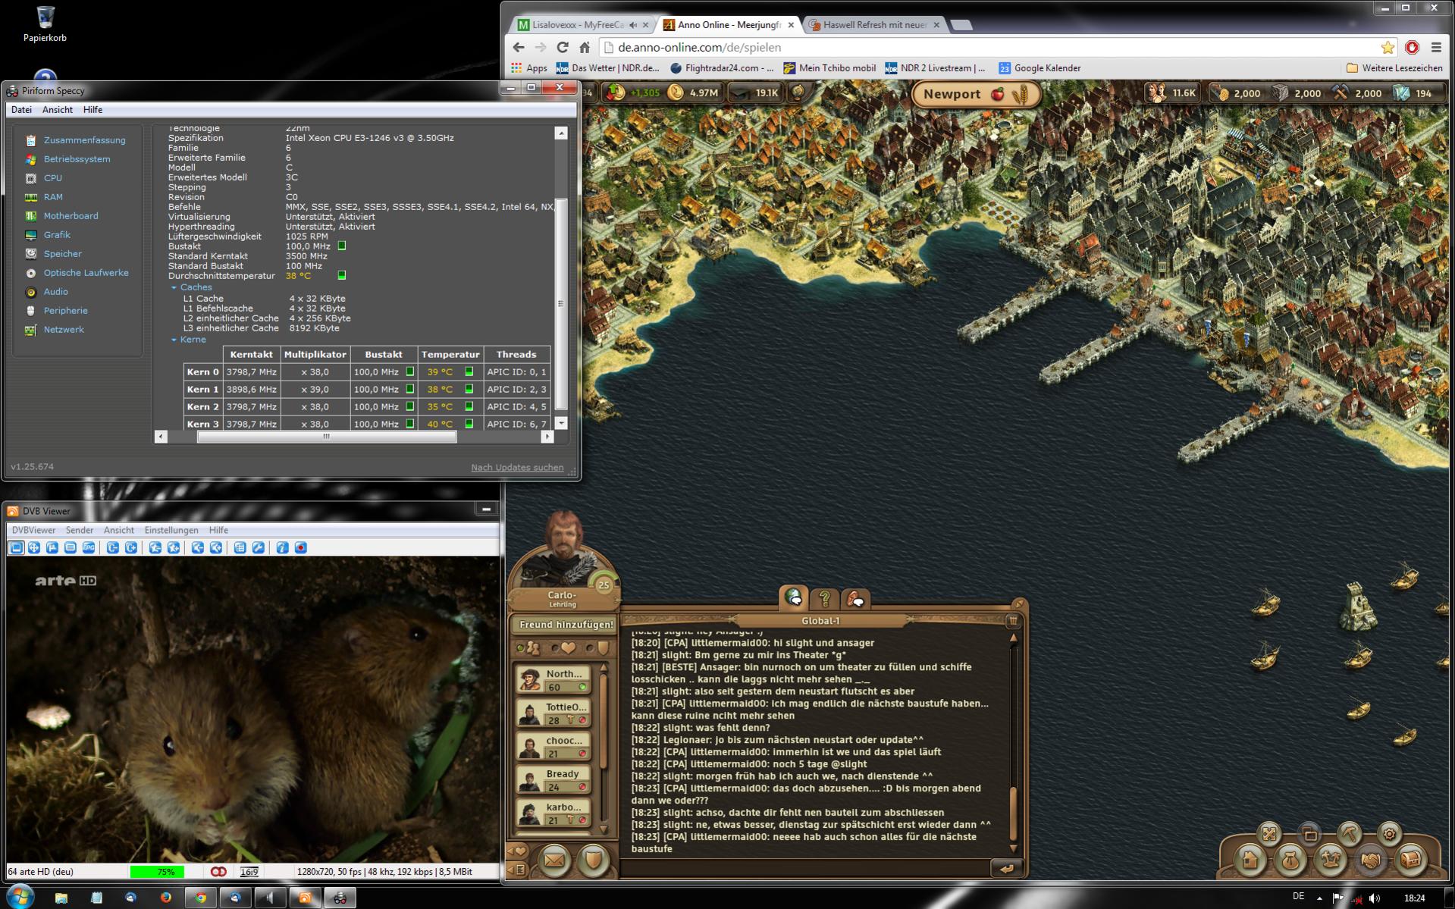This screenshot has height=909, width=1455.
Task: Click the Freund hinzufügen! button
Action: click(x=566, y=625)
